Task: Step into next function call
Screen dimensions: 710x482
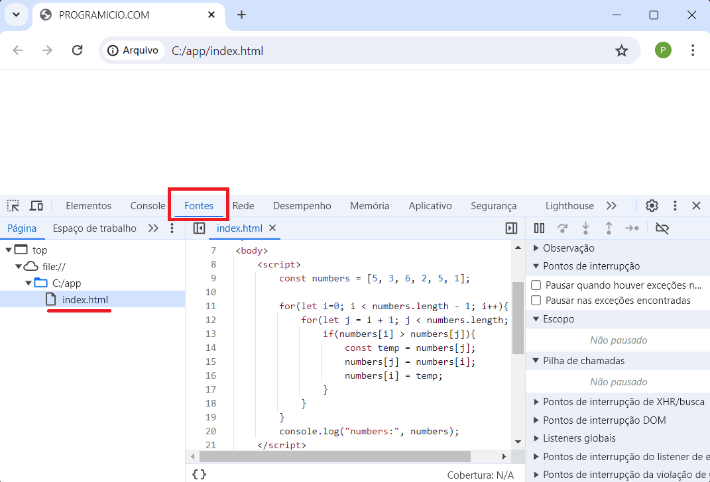Action: pyautogui.click(x=585, y=228)
